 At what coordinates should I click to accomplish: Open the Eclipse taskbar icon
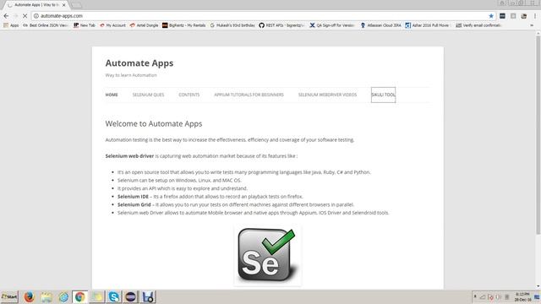pyautogui.click(x=131, y=296)
